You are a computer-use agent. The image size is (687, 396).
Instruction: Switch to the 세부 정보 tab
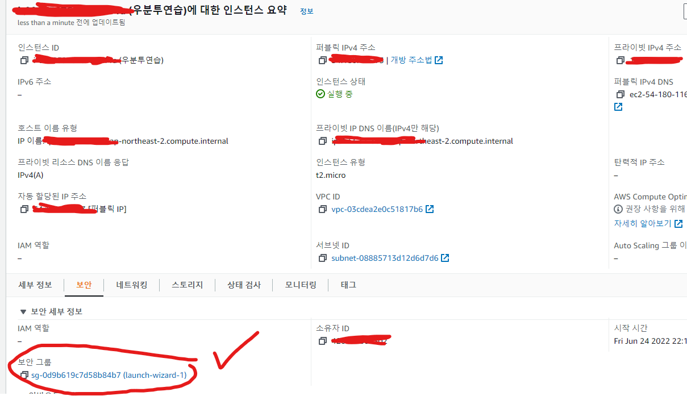pyautogui.click(x=35, y=285)
